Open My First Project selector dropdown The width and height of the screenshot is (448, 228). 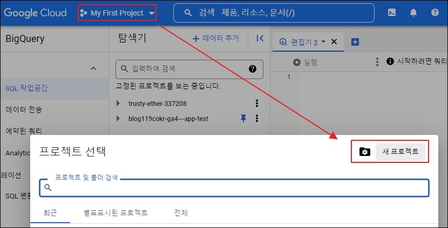click(117, 12)
